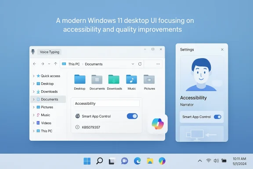253x169 pixels.
Task: Expand the Desktop tree node chevron
Action: click(33, 84)
